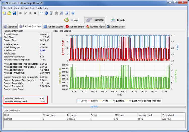189x132 pixels.
Task: Click the bug debug icon in toolbar
Action: (30, 13)
